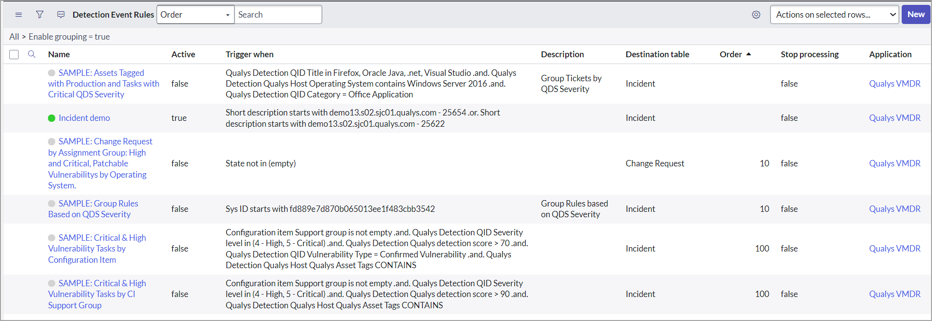The image size is (932, 321).
Task: Click the green active dot for Incident demo
Action: 51,118
